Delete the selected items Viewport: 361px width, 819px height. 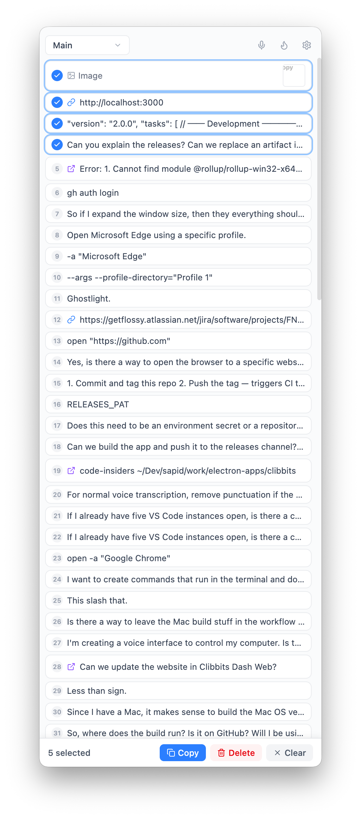[x=236, y=753]
